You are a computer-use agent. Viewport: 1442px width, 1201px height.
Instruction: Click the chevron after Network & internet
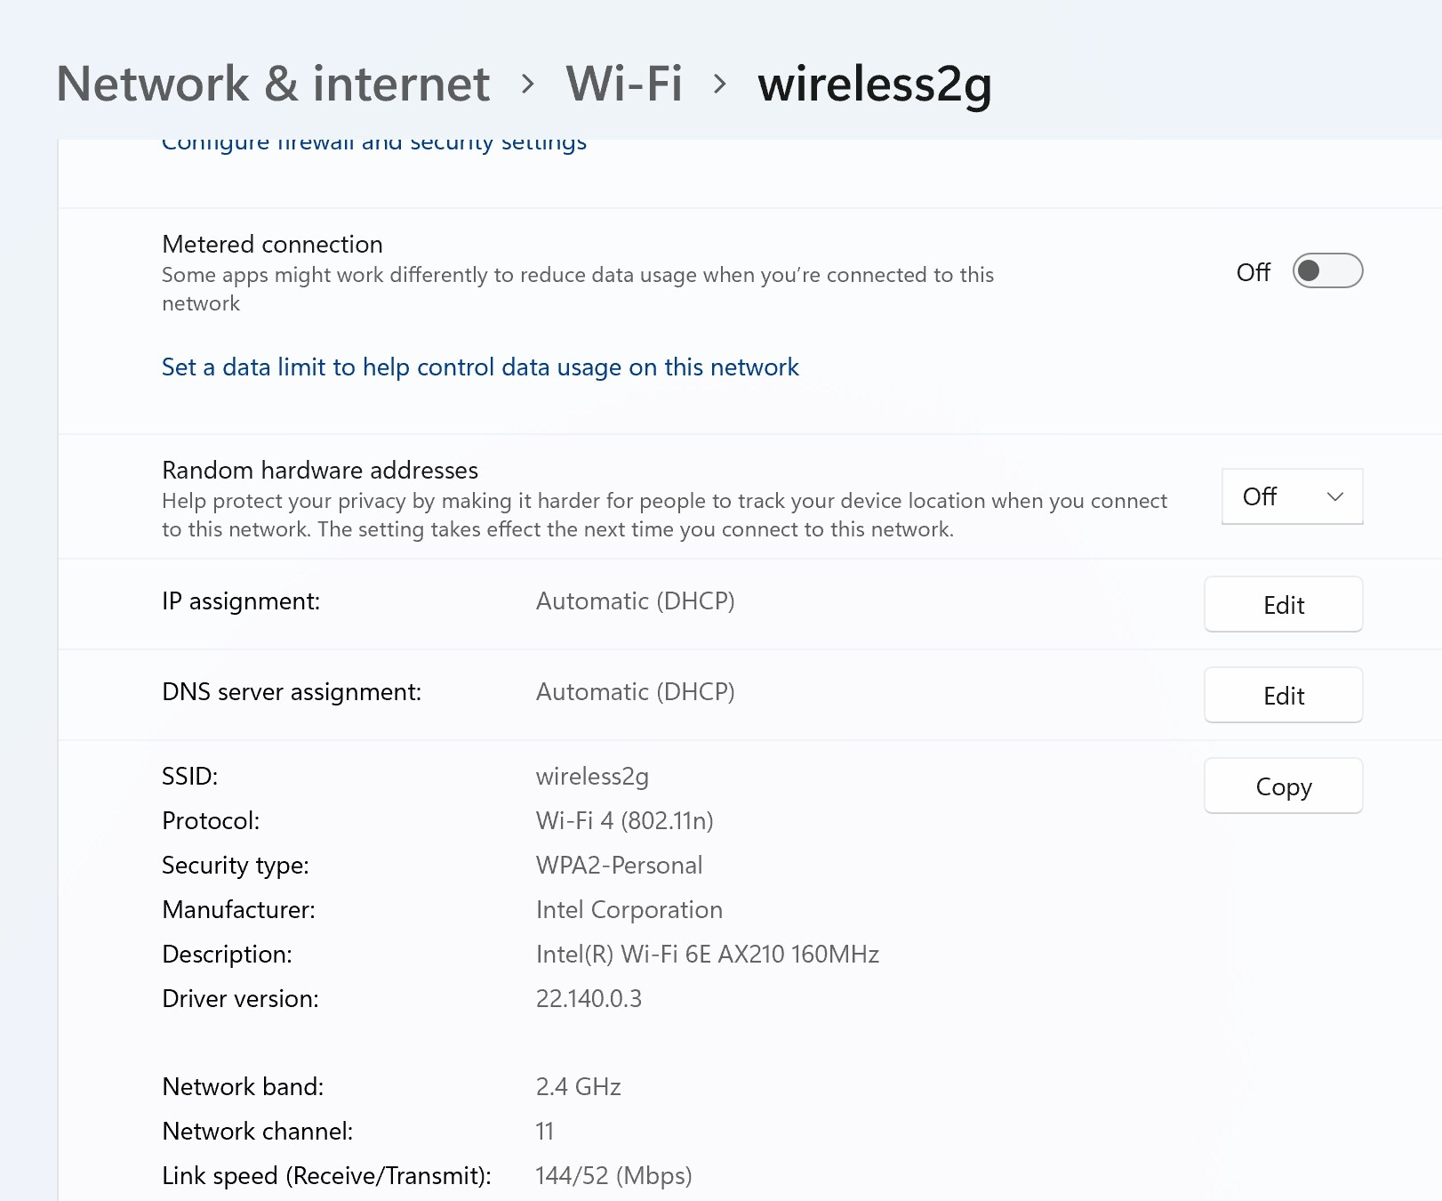click(528, 85)
